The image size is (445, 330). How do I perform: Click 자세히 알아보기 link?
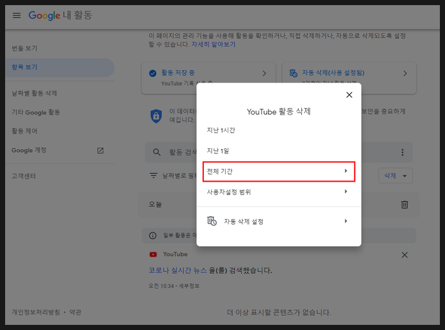[x=214, y=45]
